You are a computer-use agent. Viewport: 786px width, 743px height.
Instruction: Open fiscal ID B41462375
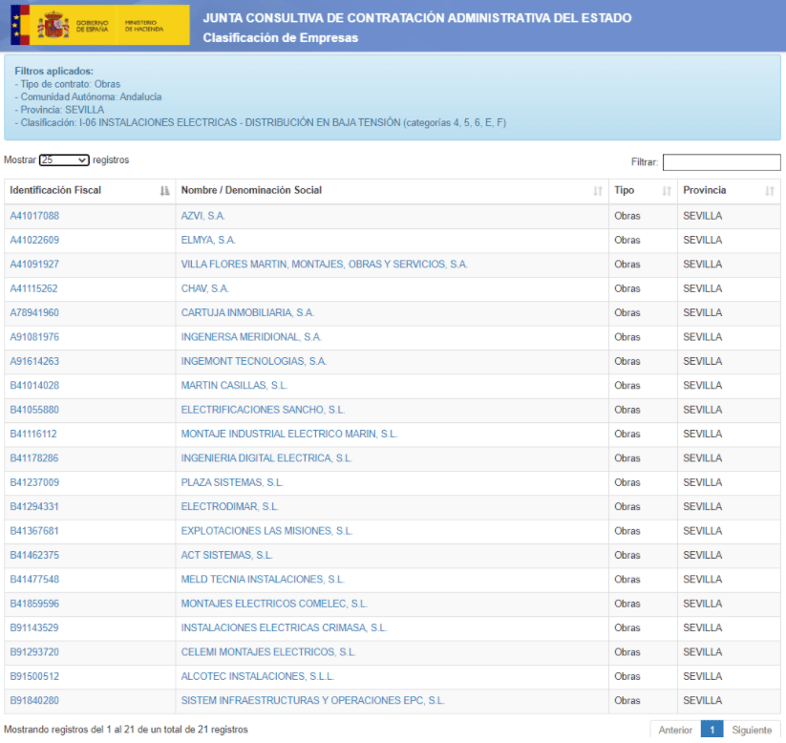click(34, 556)
